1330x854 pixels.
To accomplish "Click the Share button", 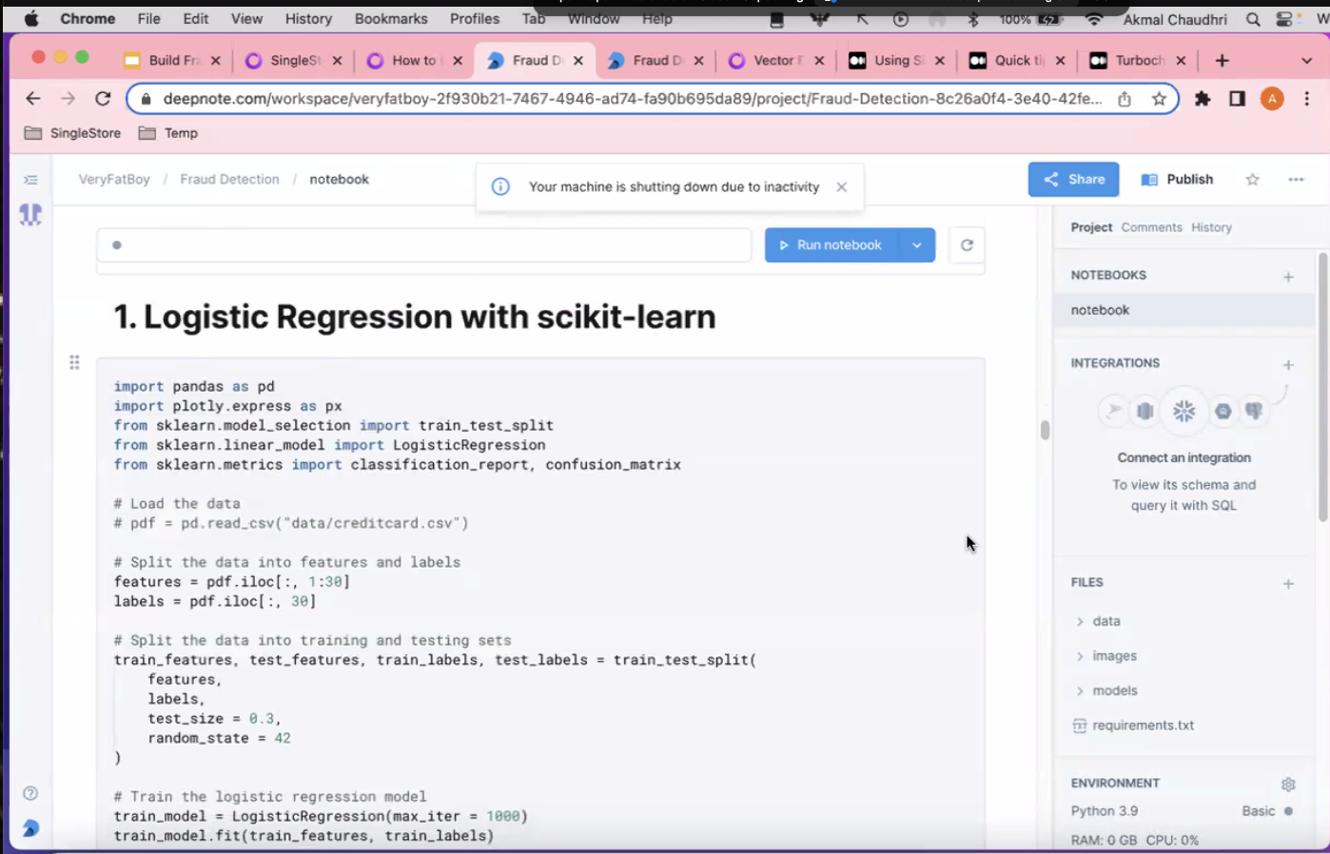I will point(1073,180).
